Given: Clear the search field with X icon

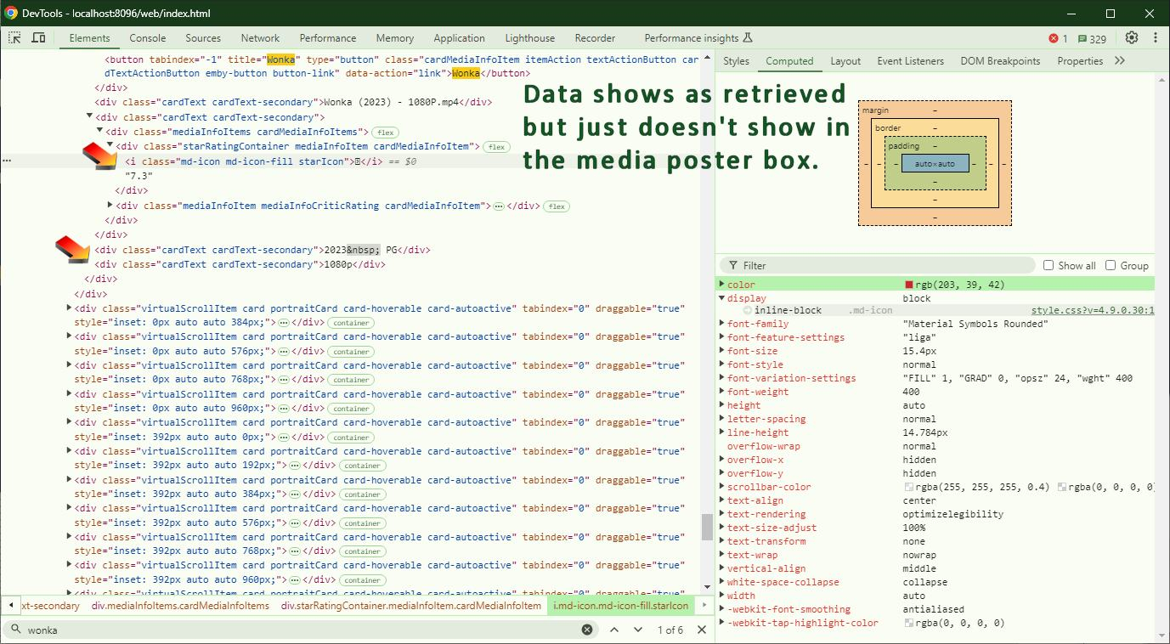Looking at the screenshot, I should point(587,630).
